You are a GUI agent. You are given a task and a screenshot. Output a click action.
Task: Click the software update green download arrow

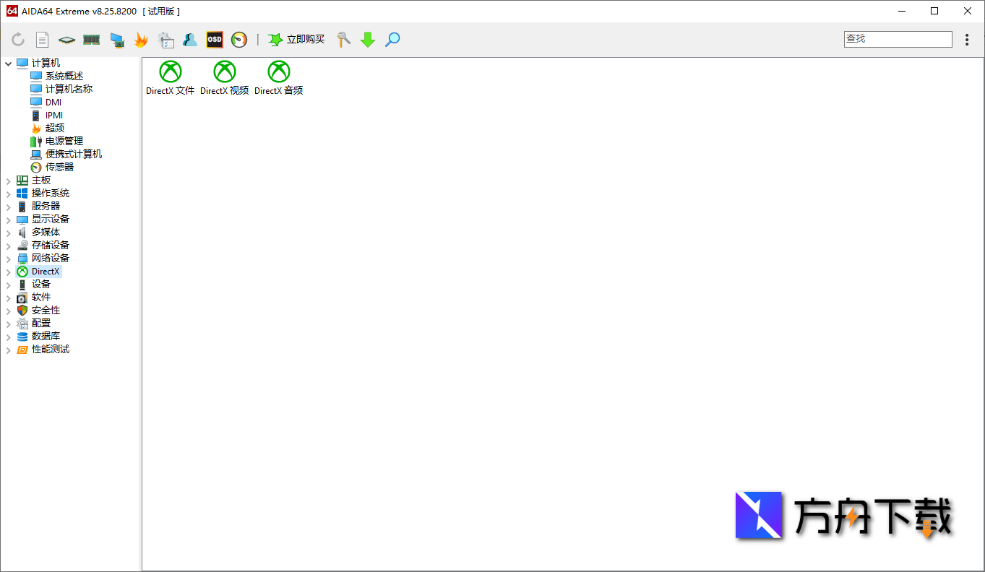coord(367,40)
